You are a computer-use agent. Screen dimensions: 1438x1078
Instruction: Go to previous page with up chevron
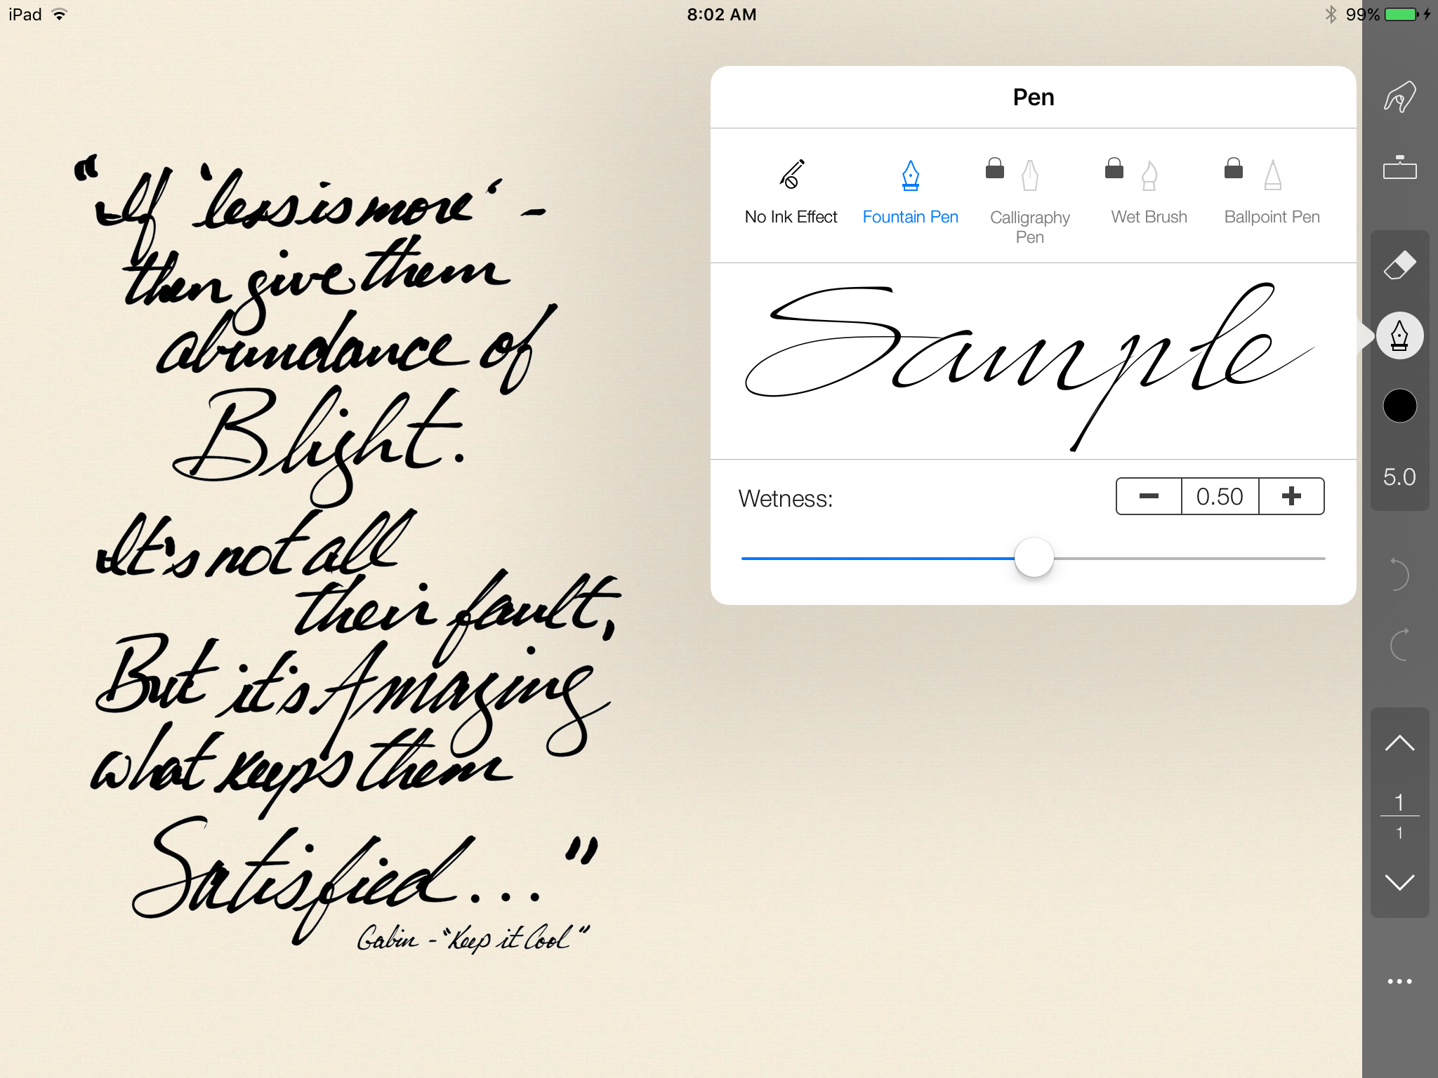[1399, 743]
